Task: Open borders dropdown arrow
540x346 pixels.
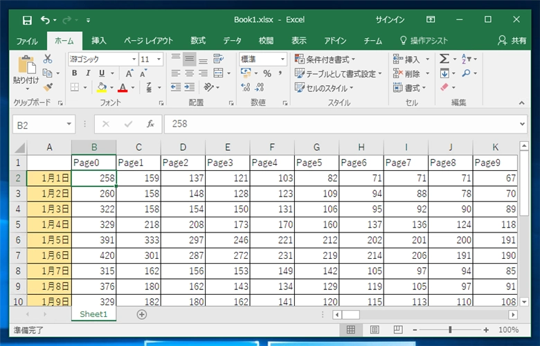Action: click(x=85, y=87)
